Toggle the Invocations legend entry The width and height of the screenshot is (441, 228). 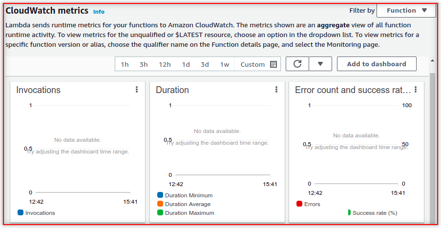(x=36, y=213)
